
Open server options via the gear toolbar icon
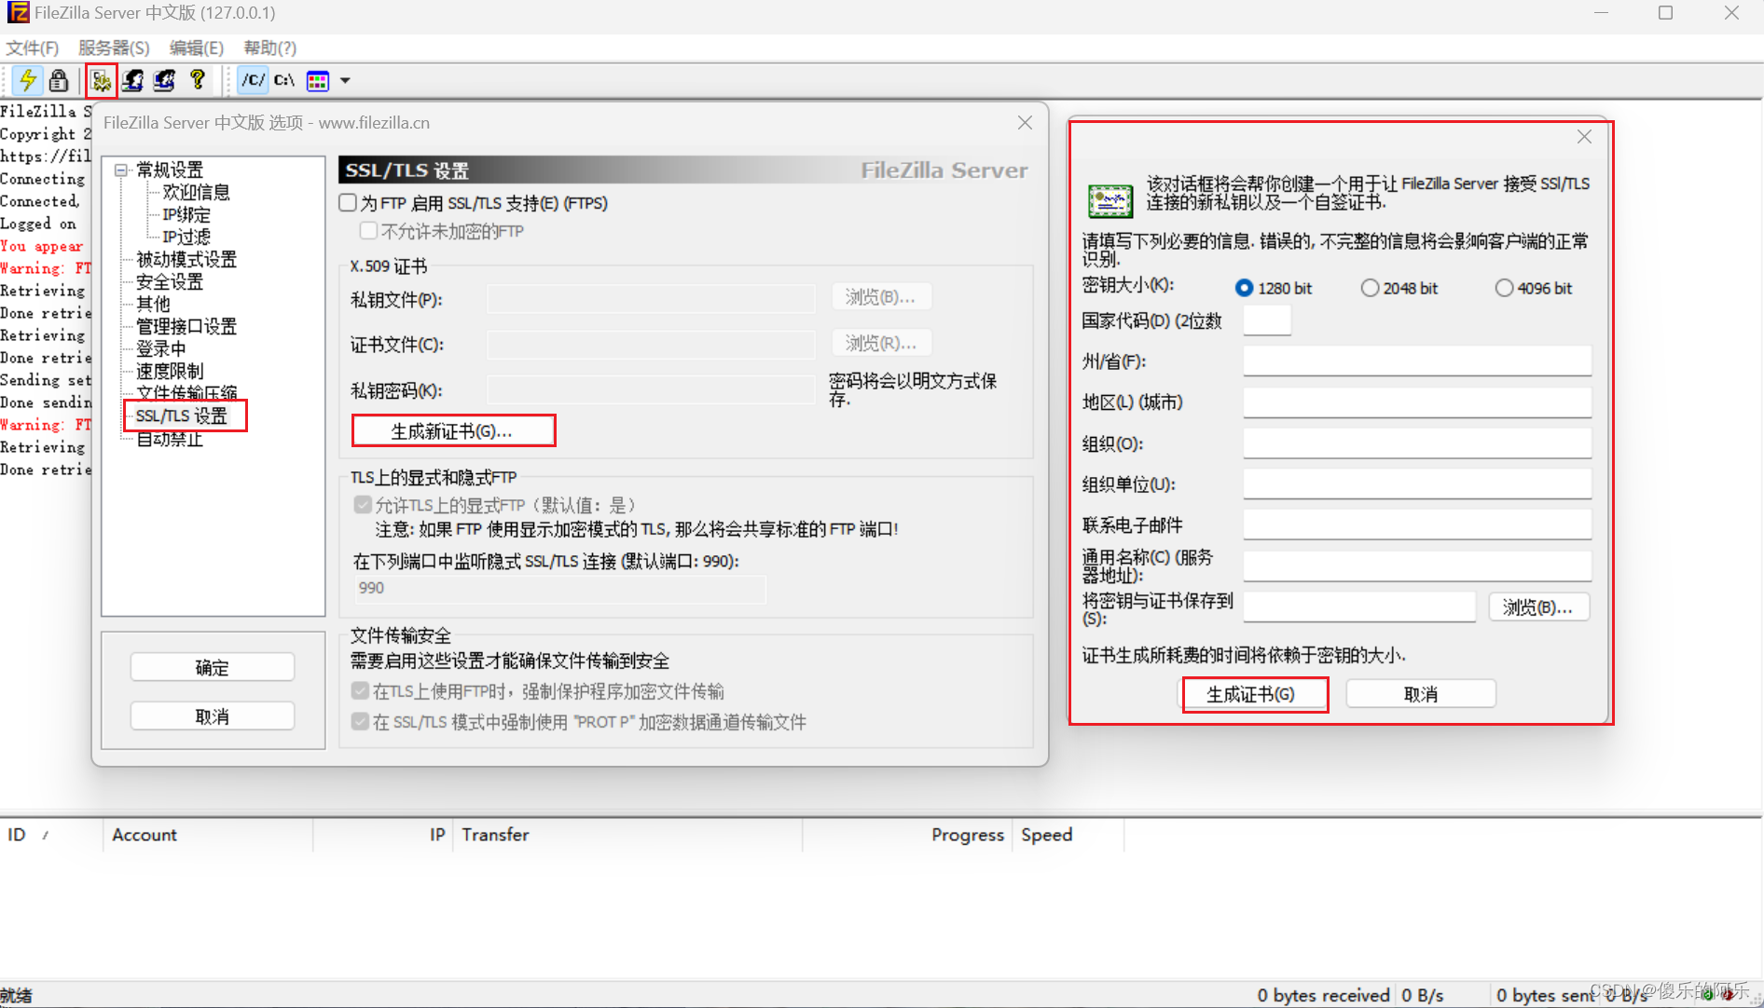click(101, 81)
